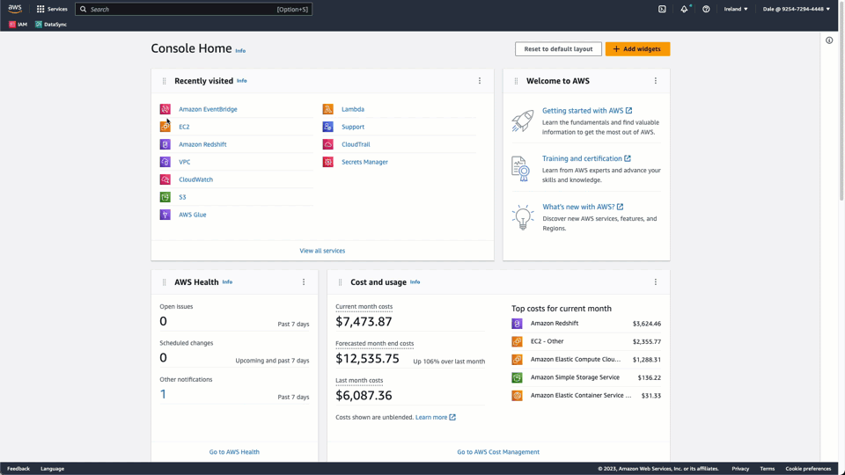Open Recently visited widget options menu
Screen dimensions: 845x475
tap(480, 81)
